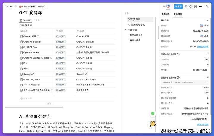Collapse the 基本信息 section
The image size is (214, 136).
point(207,20)
